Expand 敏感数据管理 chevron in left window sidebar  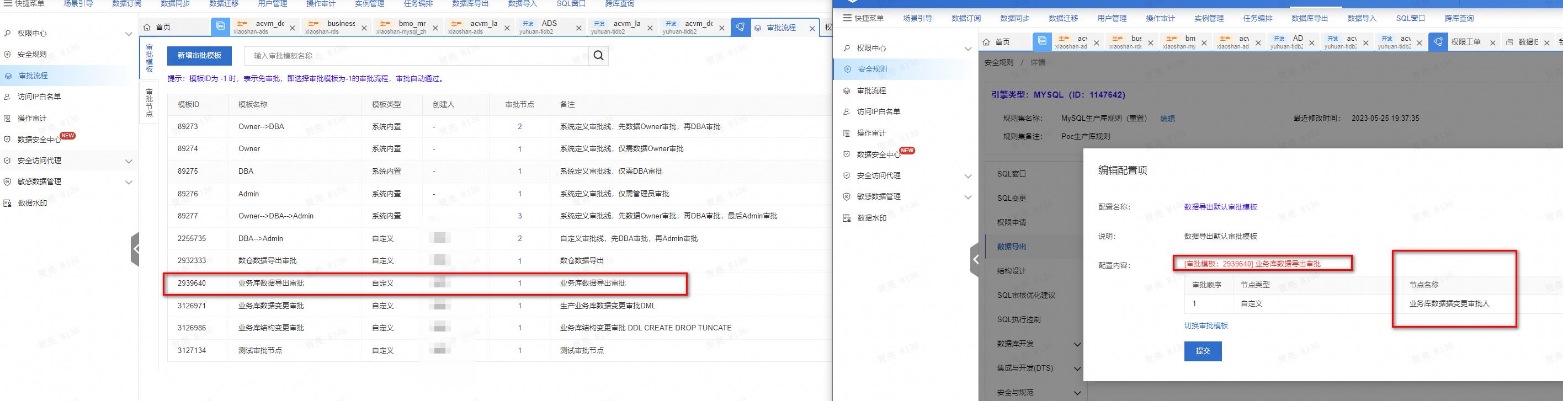point(129,182)
